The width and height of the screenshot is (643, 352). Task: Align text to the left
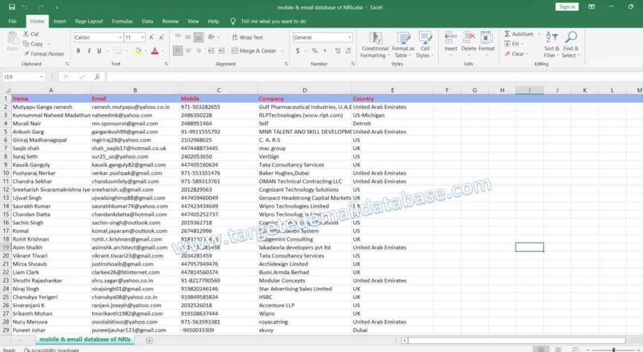point(178,51)
